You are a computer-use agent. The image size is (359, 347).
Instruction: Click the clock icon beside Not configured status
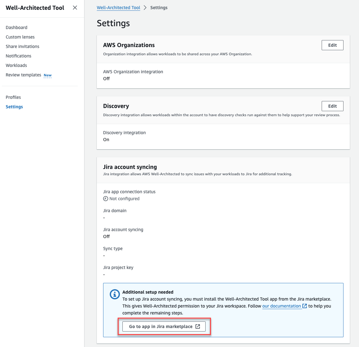pyautogui.click(x=105, y=199)
